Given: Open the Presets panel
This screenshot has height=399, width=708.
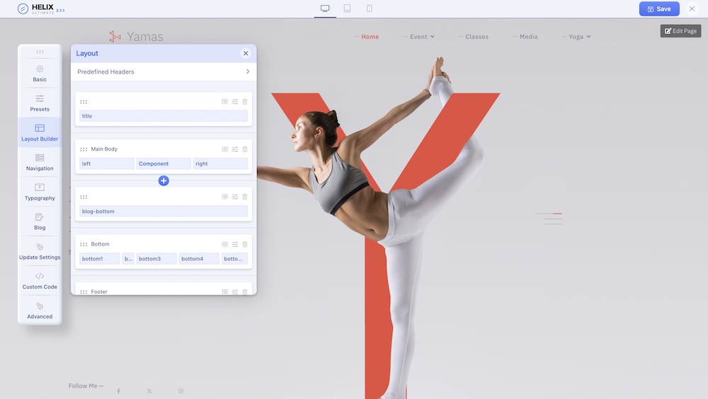Looking at the screenshot, I should (x=40, y=103).
